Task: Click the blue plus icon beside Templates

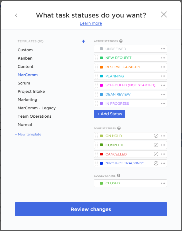Action: tap(83, 41)
